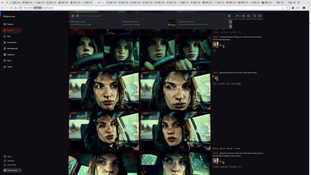
Task: Open the My Account ellipsis menu
Action: tap(19, 170)
